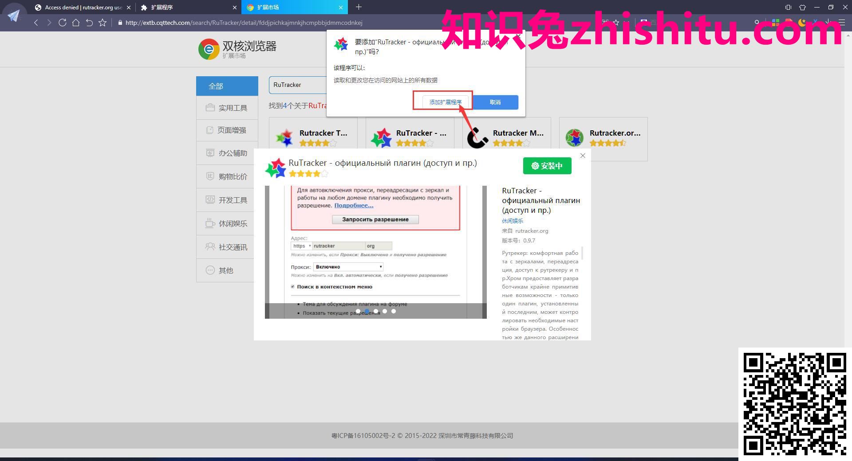Select the 实用工具 category
The image size is (852, 461).
pos(227,108)
